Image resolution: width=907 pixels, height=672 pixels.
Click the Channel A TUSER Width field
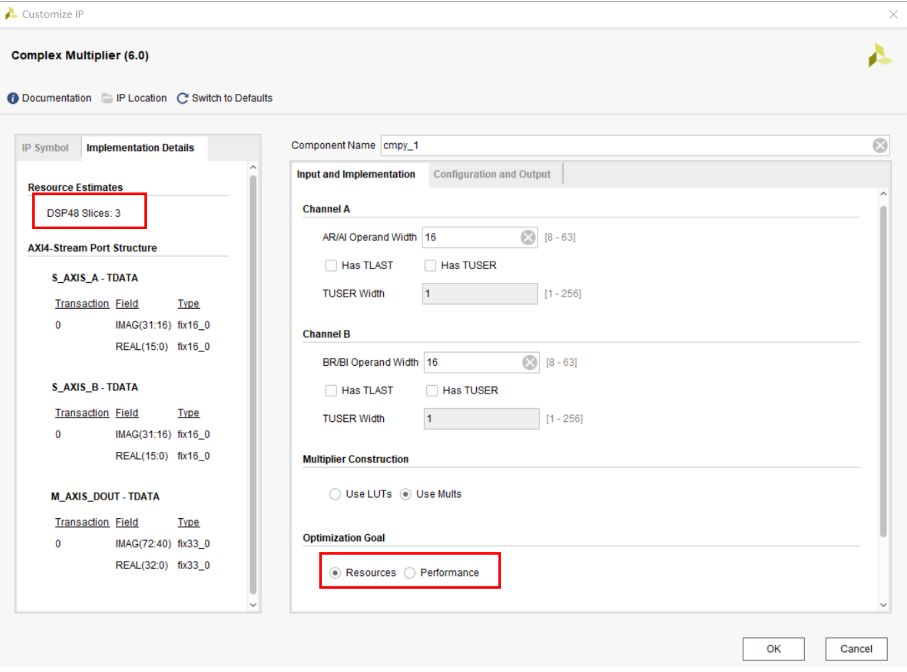pyautogui.click(x=480, y=293)
